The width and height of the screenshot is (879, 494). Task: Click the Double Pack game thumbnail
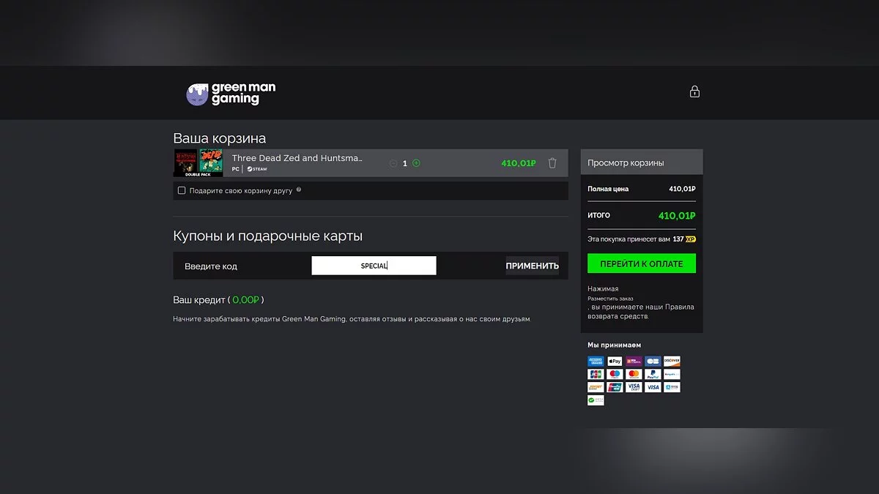(198, 162)
